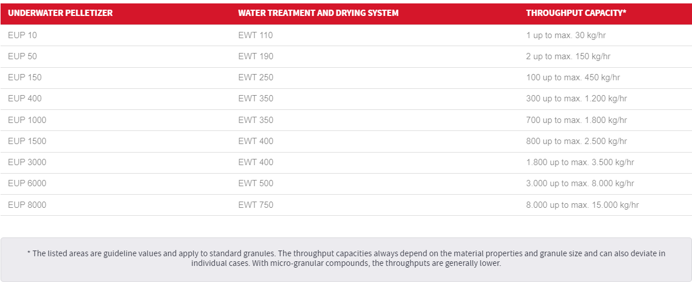Select the EUP 10 table cell

coord(22,35)
